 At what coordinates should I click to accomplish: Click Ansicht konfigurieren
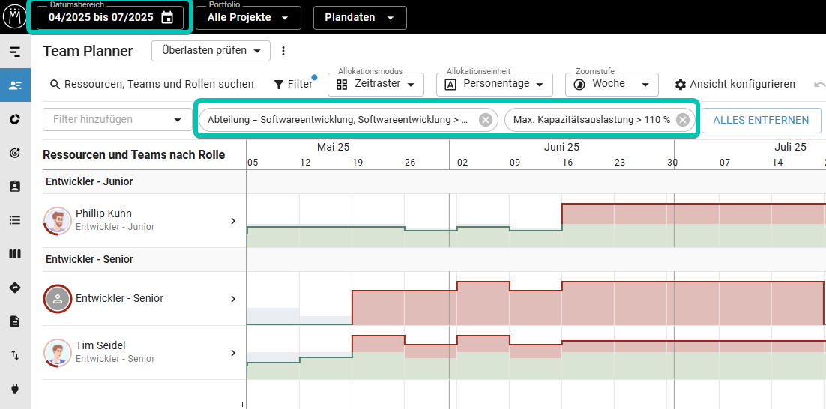(x=735, y=84)
